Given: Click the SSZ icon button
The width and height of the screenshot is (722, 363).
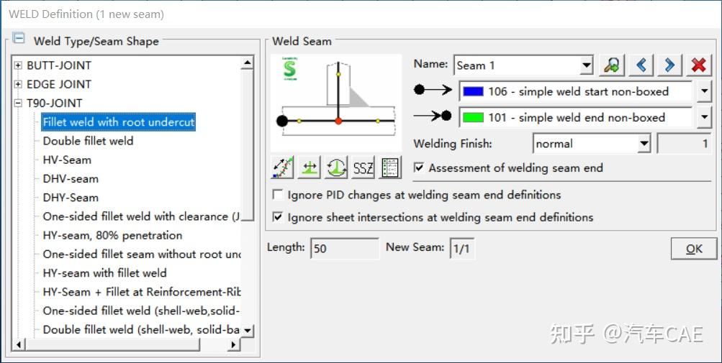Looking at the screenshot, I should coord(364,168).
